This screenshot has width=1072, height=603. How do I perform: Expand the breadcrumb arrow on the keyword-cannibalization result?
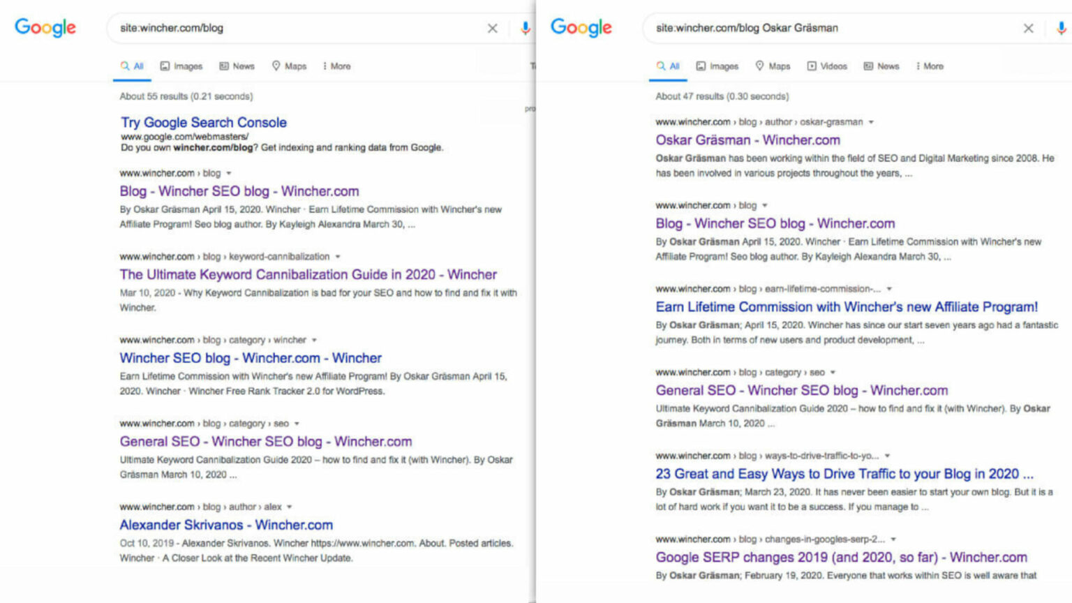(338, 257)
